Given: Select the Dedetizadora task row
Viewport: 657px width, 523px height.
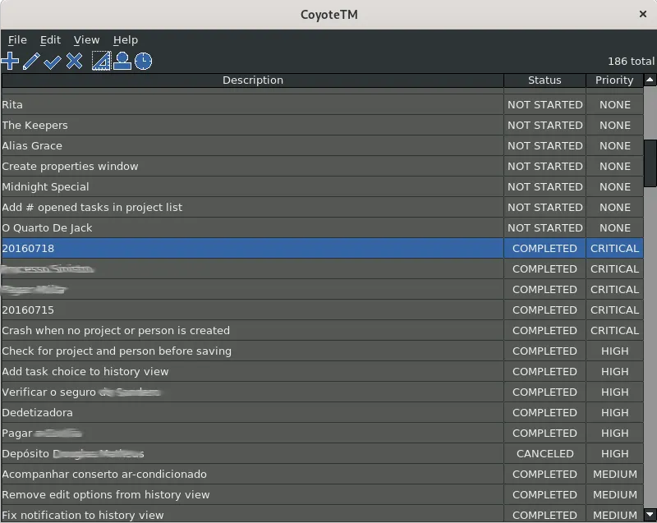Looking at the screenshot, I should coord(322,412).
